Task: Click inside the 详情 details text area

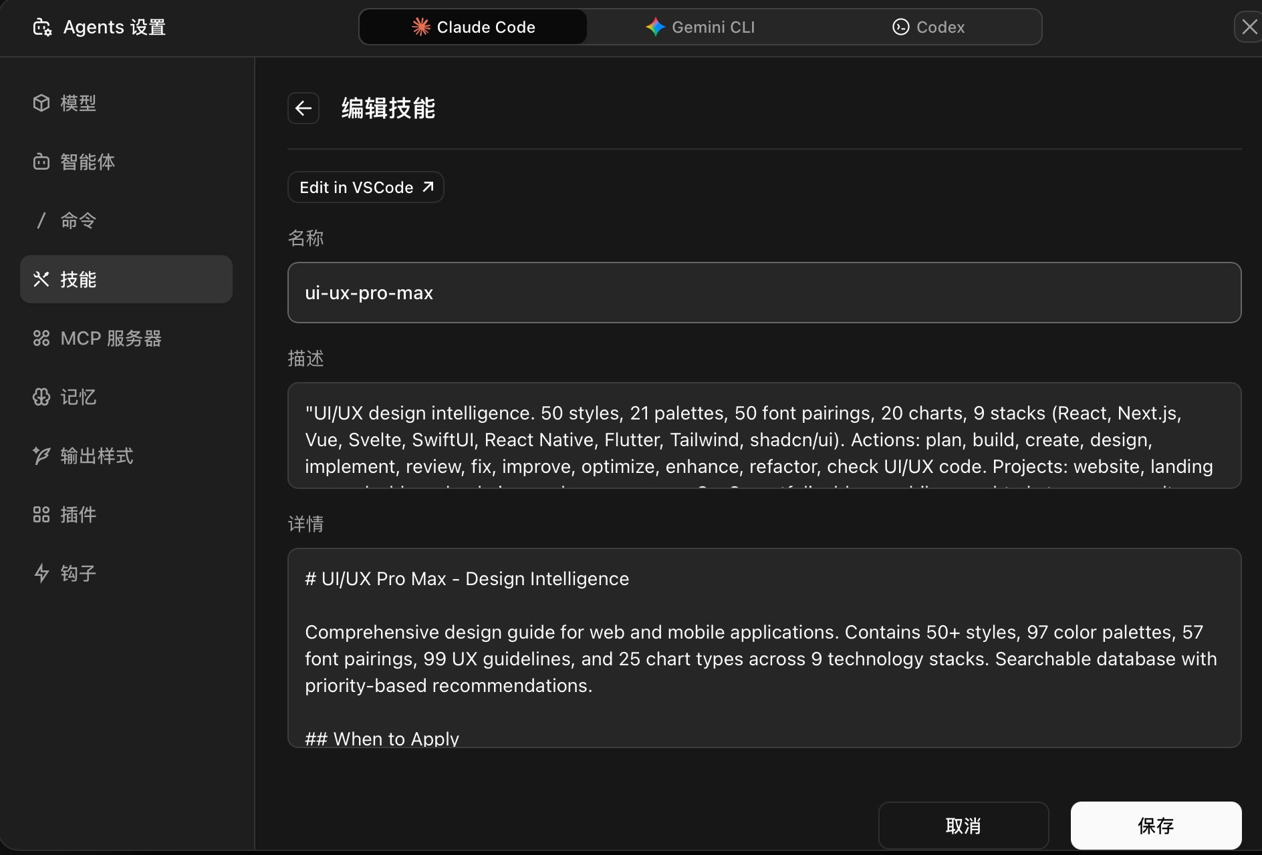Action: coord(764,648)
